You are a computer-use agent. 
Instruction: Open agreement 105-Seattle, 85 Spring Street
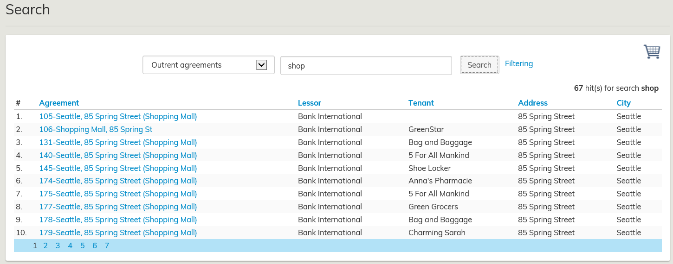(118, 117)
